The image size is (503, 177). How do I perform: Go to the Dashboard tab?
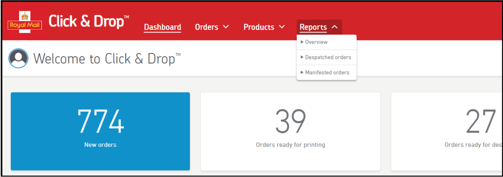[162, 27]
